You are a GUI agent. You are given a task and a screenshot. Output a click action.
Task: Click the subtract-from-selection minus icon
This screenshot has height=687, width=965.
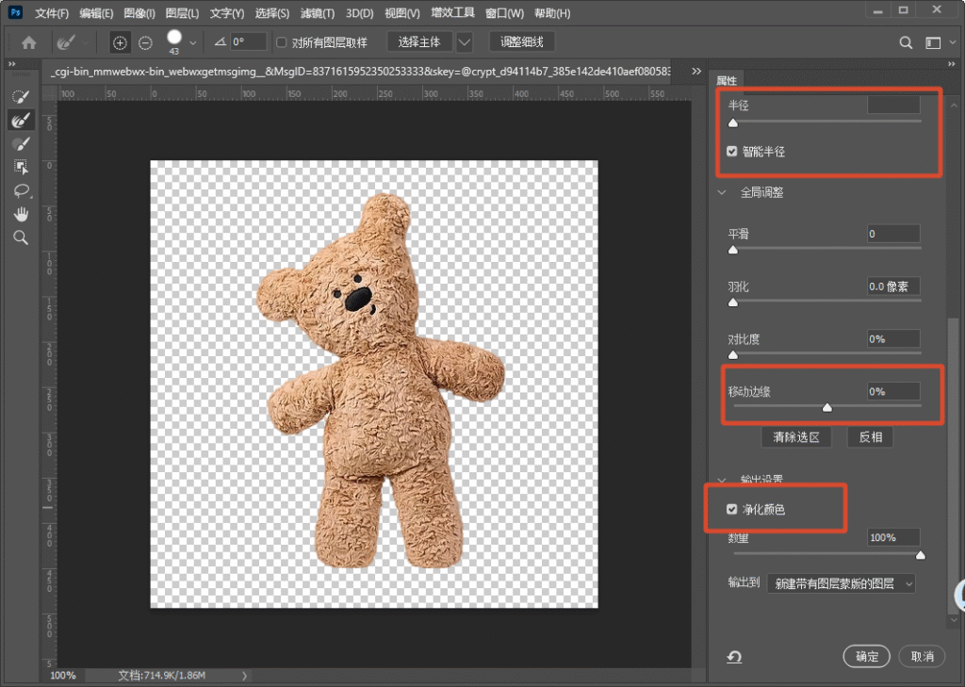145,42
